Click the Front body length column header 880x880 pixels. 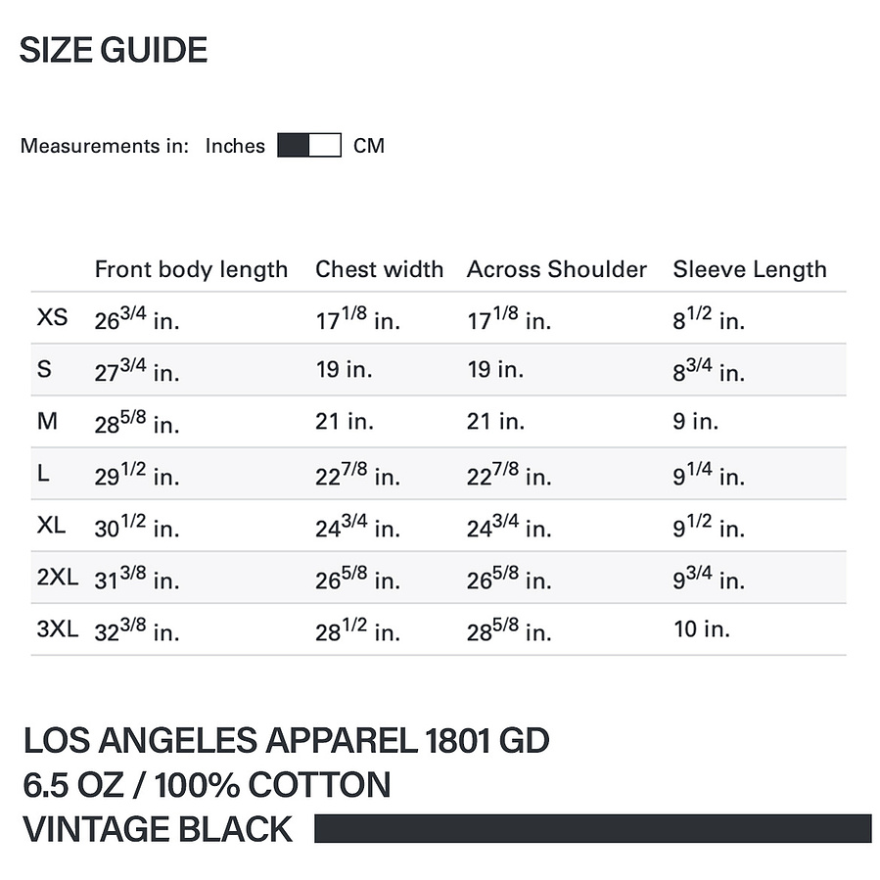(x=191, y=269)
